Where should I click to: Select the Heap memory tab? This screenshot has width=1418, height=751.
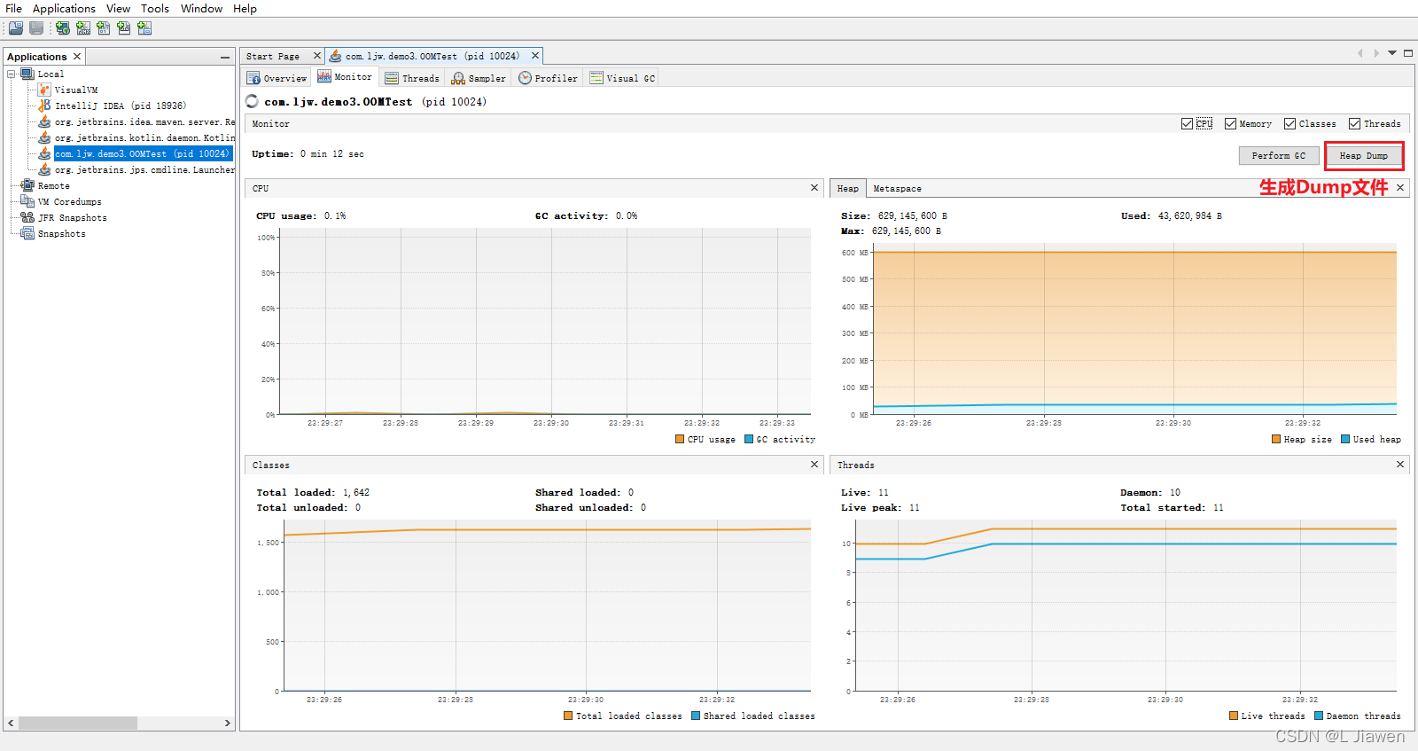coord(847,188)
